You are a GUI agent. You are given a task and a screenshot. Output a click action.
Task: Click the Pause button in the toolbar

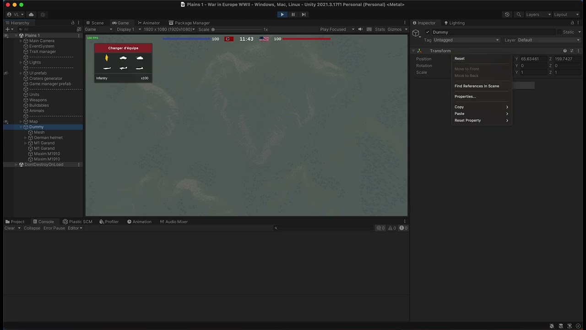click(293, 14)
